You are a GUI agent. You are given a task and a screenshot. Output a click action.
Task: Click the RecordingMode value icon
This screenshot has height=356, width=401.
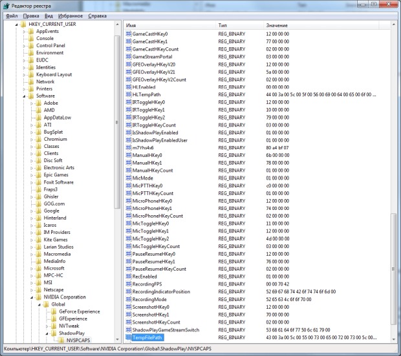pyautogui.click(x=128, y=299)
